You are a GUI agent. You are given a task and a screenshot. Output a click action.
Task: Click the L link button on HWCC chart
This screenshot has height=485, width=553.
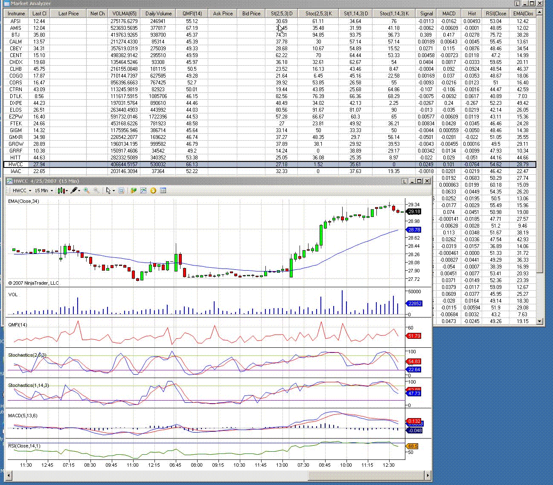tap(404, 181)
